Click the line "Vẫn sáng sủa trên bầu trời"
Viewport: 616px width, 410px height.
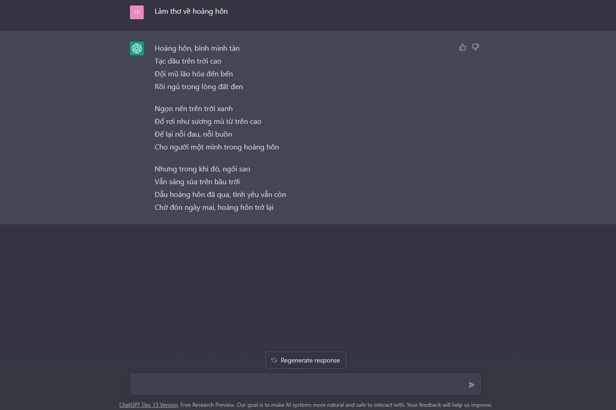click(x=197, y=182)
